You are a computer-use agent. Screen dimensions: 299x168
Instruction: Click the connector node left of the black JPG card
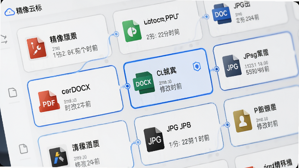point(138,142)
